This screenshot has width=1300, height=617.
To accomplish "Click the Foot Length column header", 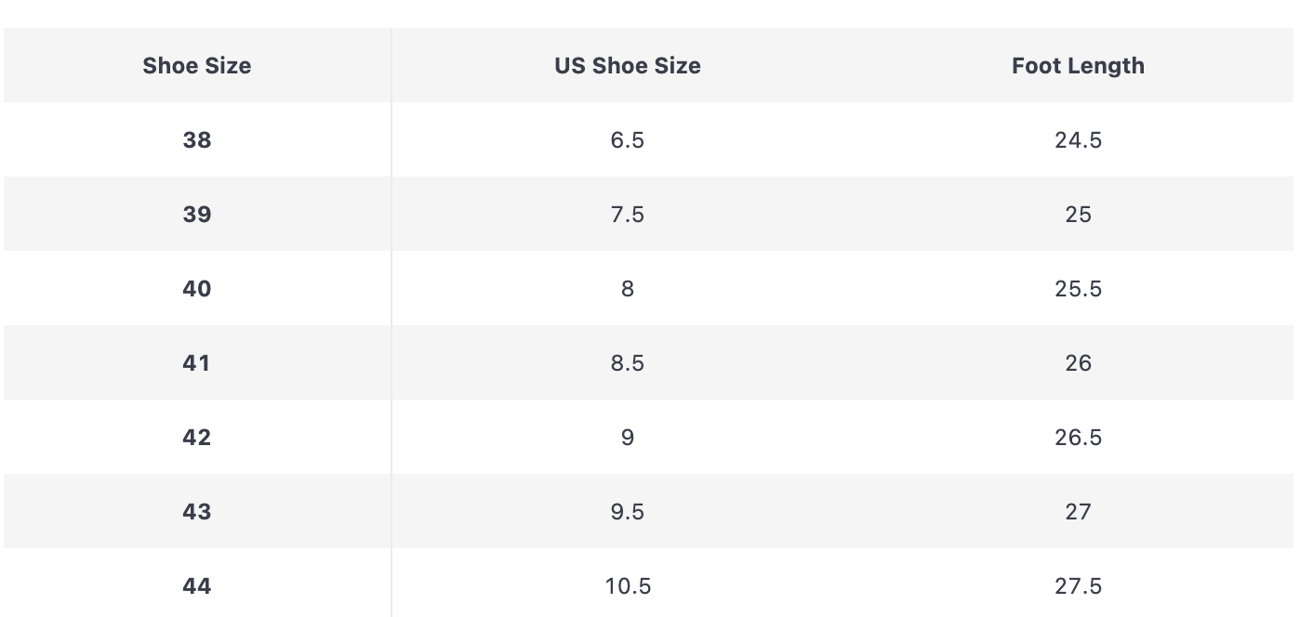I will [1078, 66].
